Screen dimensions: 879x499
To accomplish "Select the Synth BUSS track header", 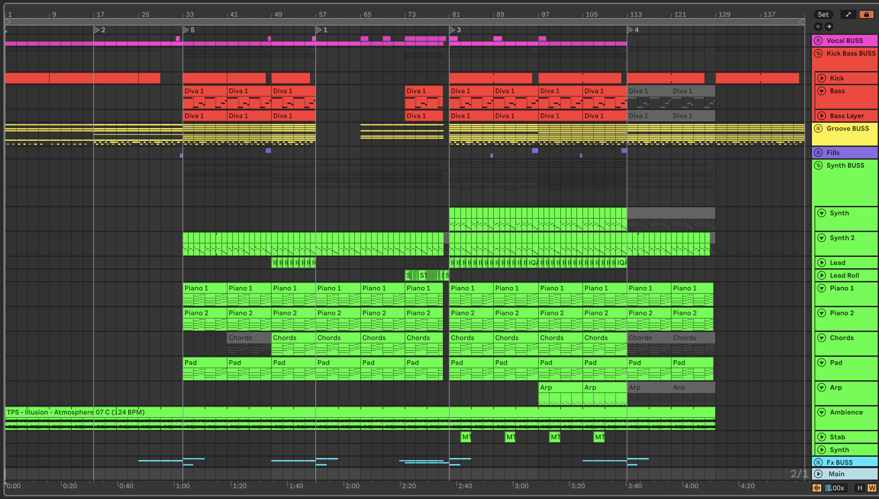I will (845, 165).
